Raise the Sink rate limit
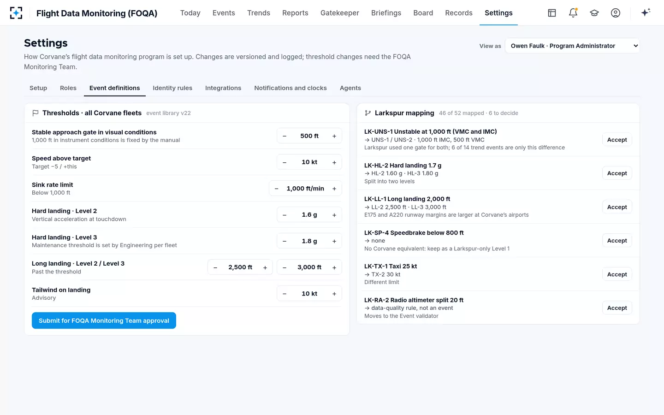664x415 pixels. 334,189
